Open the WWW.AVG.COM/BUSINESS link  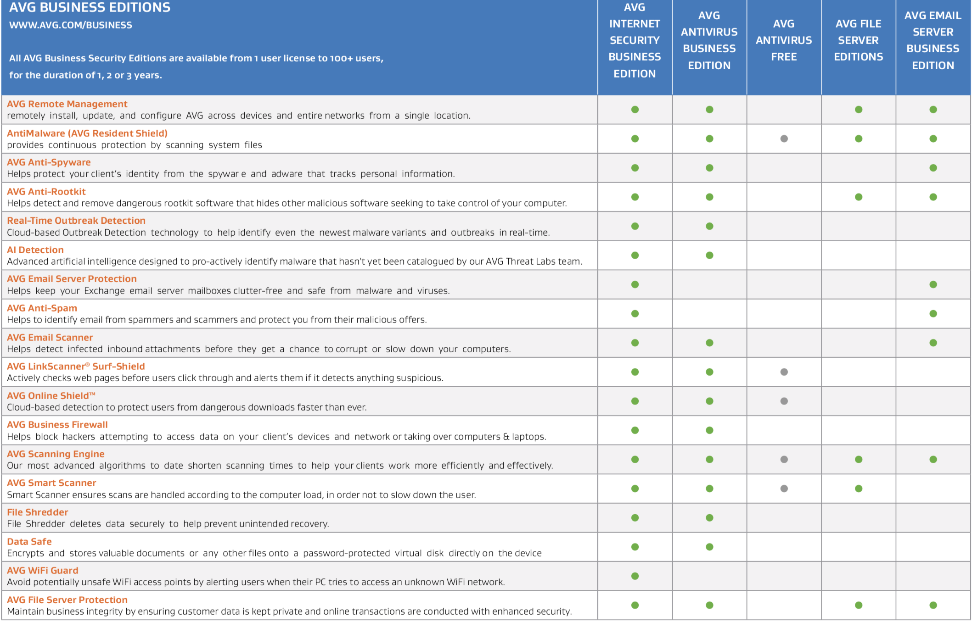[x=71, y=25]
